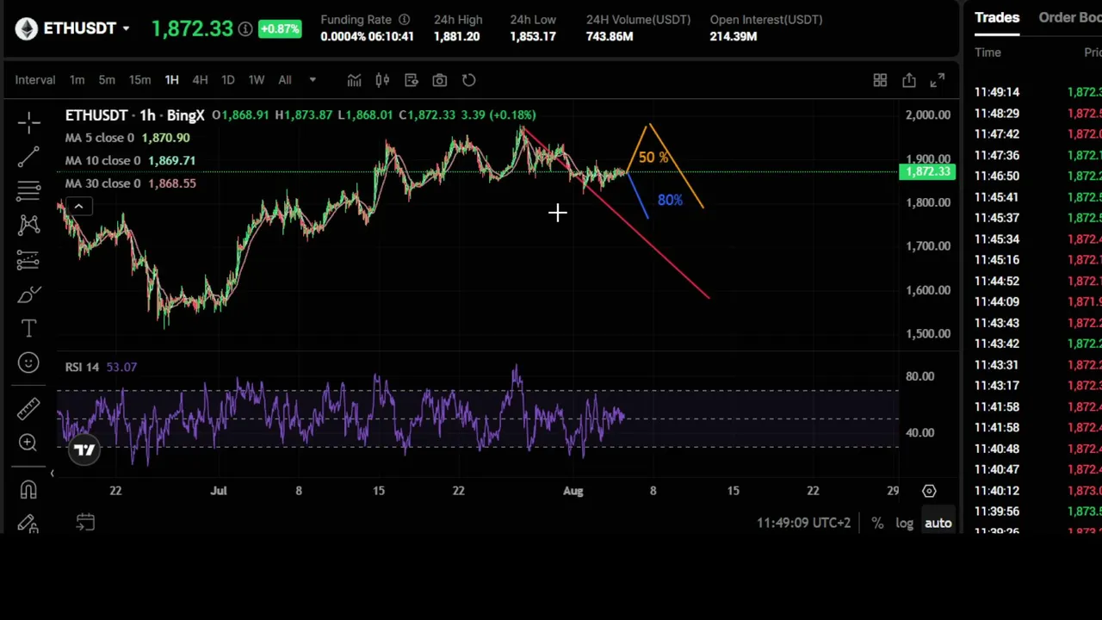Click the MA 10 close 0 indicator label
This screenshot has height=620, width=1102.
click(102, 160)
